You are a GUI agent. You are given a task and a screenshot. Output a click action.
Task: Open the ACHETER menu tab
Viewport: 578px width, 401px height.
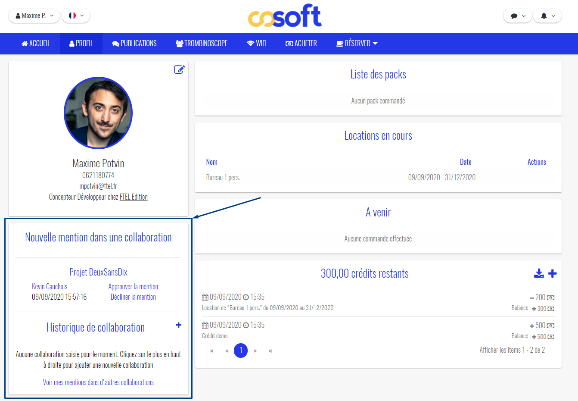pos(301,44)
